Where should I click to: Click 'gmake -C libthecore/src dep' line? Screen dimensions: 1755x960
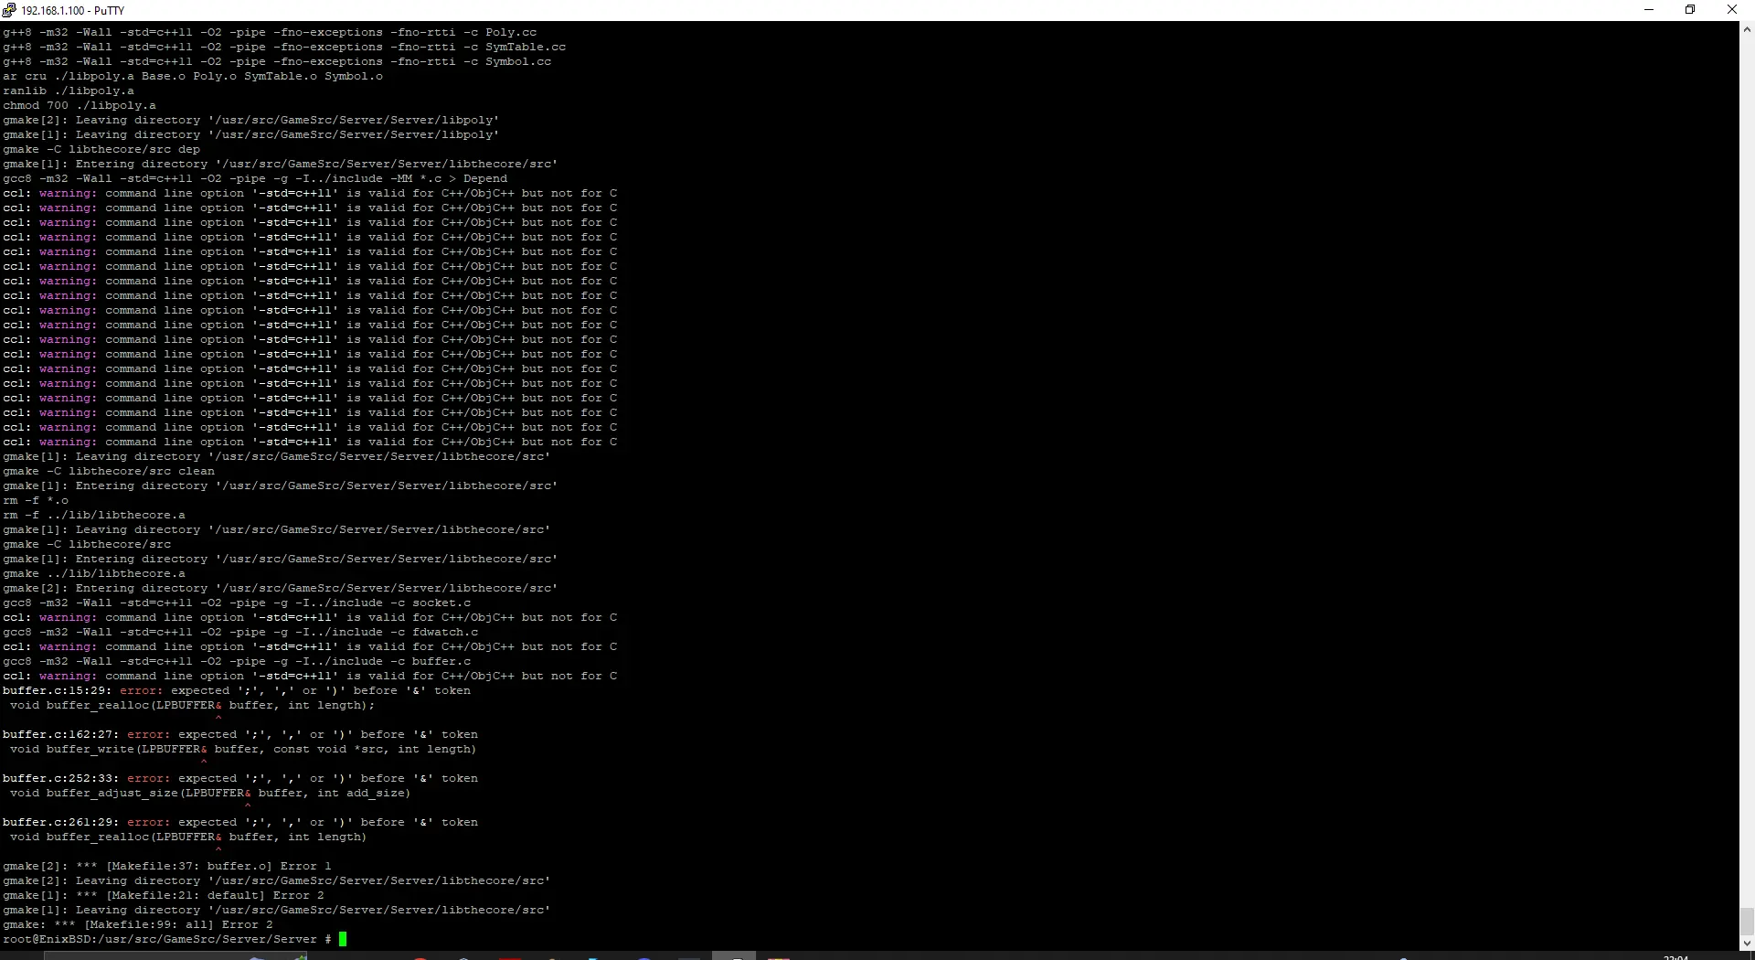(x=101, y=149)
